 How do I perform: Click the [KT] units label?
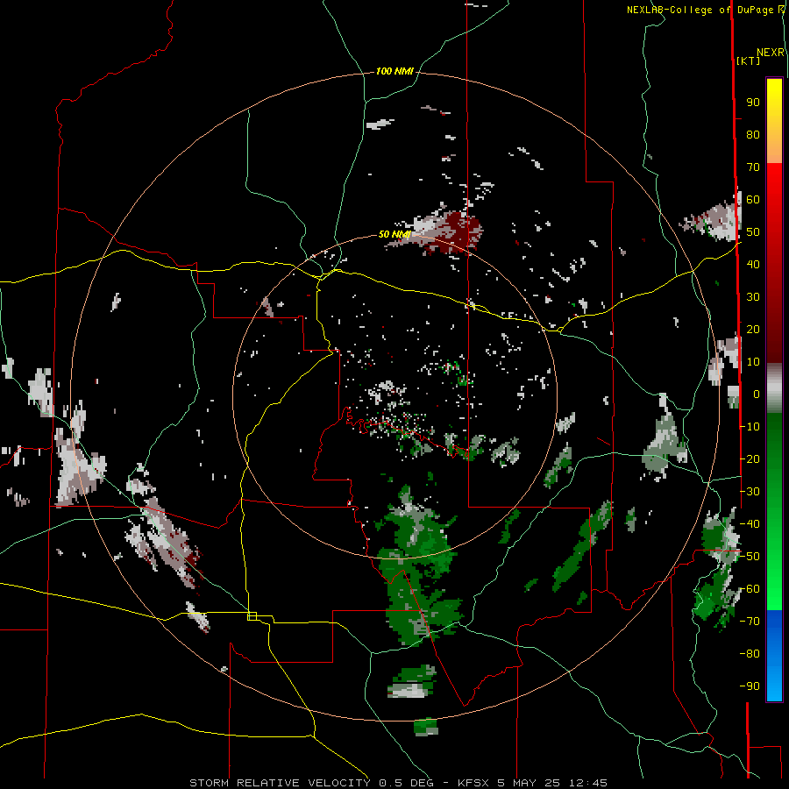749,60
